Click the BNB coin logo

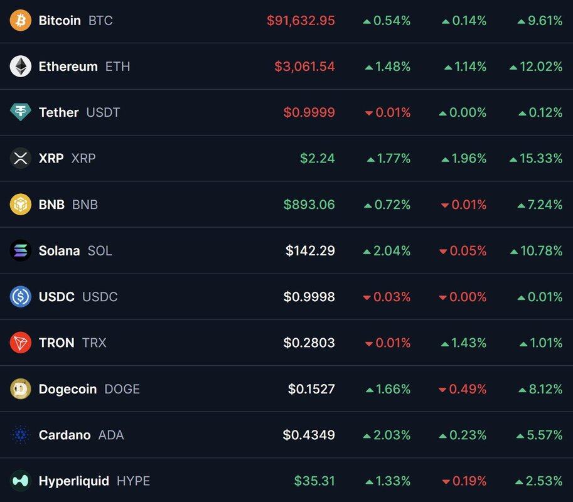pos(21,205)
